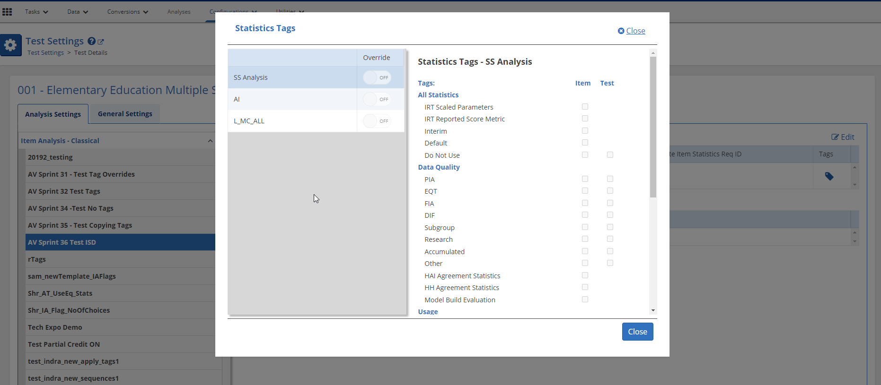Viewport: 881px width, 385px height.
Task: Click the Test Settings gear icon
Action: pyautogui.click(x=10, y=45)
